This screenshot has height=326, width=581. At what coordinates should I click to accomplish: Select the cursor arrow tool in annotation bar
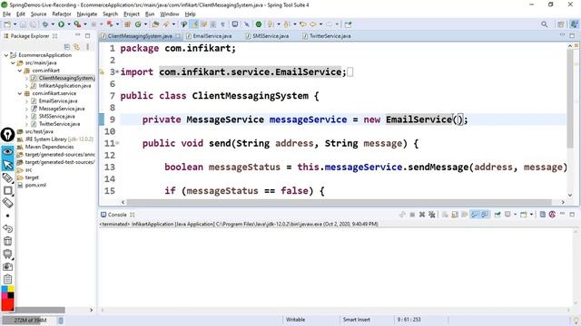(7, 165)
